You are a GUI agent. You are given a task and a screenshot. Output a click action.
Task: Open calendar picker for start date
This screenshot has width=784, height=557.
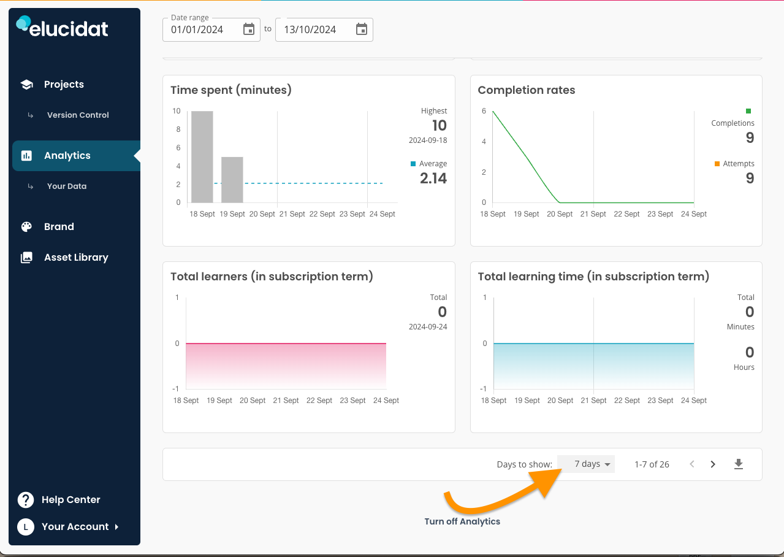[249, 29]
